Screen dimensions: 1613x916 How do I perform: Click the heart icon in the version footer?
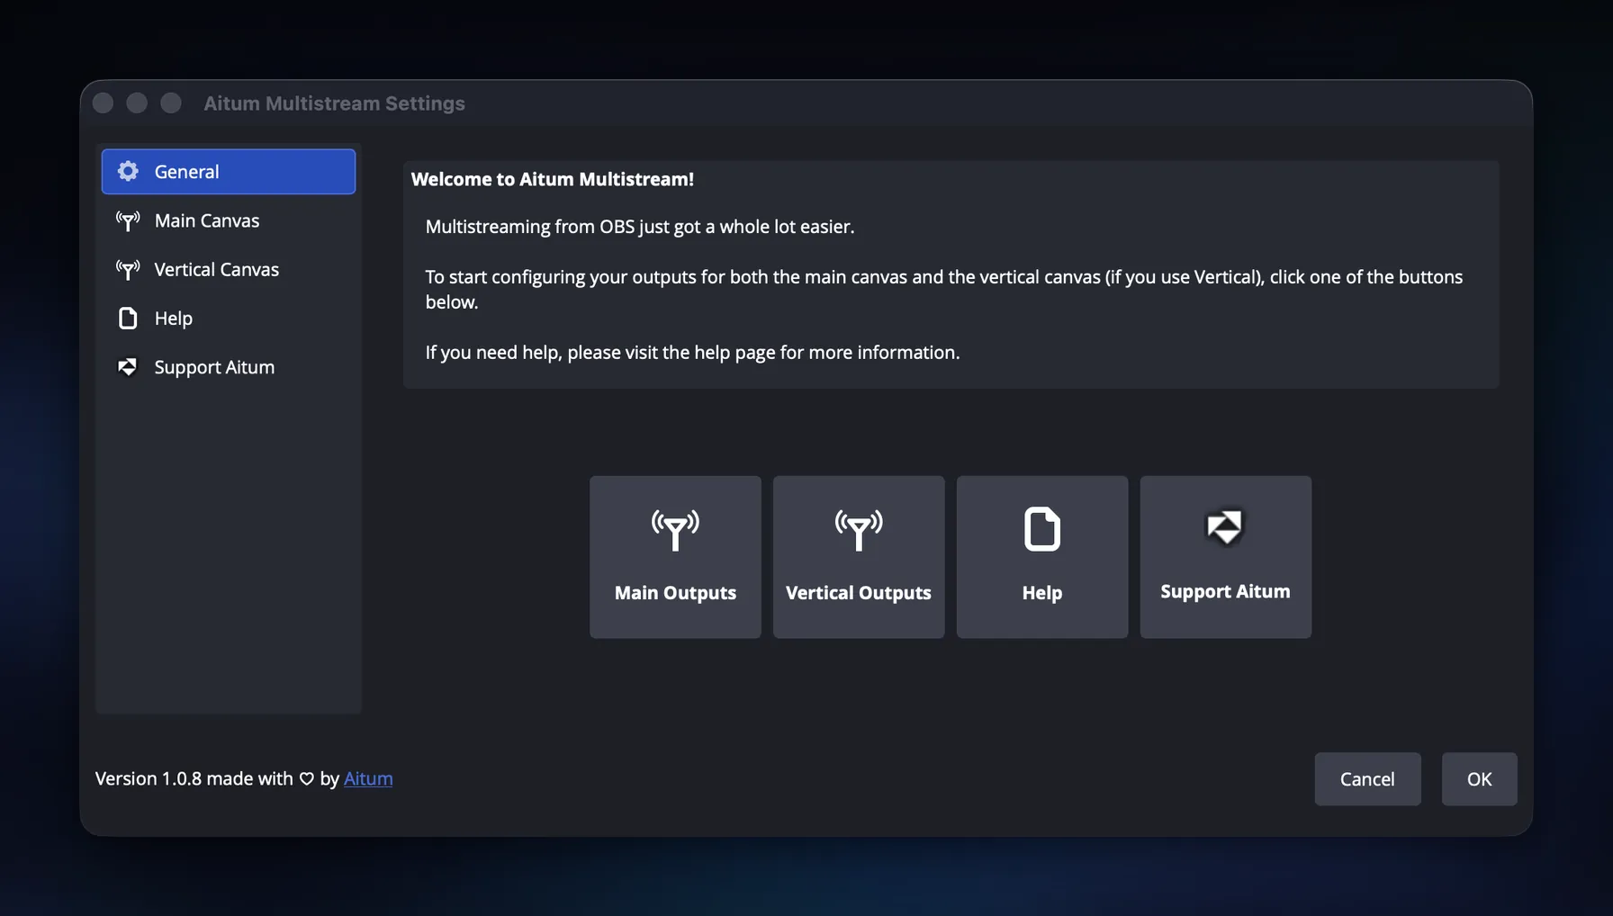point(307,779)
